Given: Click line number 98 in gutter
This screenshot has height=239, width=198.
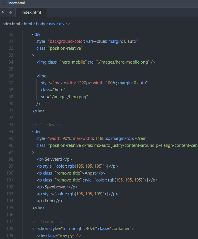Looking at the screenshot, I should pyautogui.click(x=11, y=159).
